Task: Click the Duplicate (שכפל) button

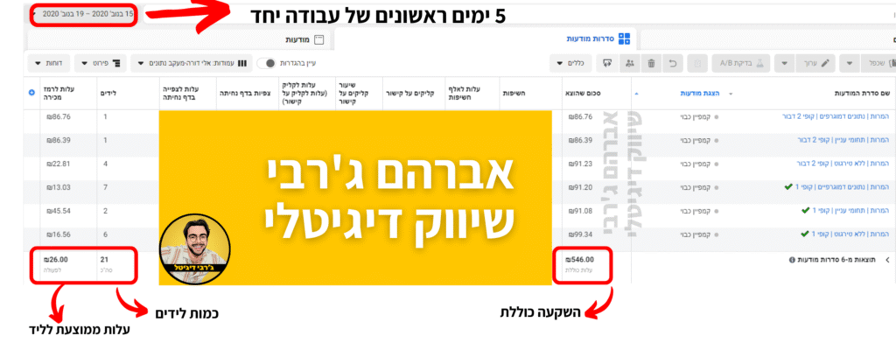Action: tap(882, 63)
